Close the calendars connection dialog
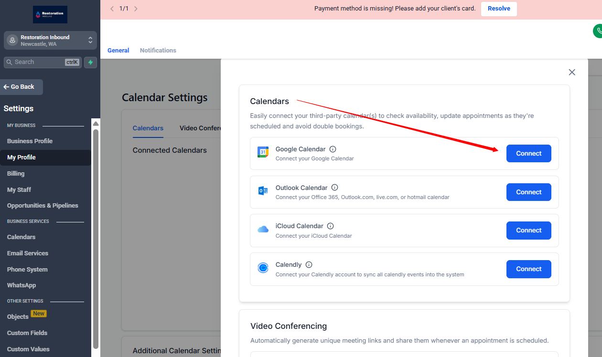The image size is (602, 357). 572,72
